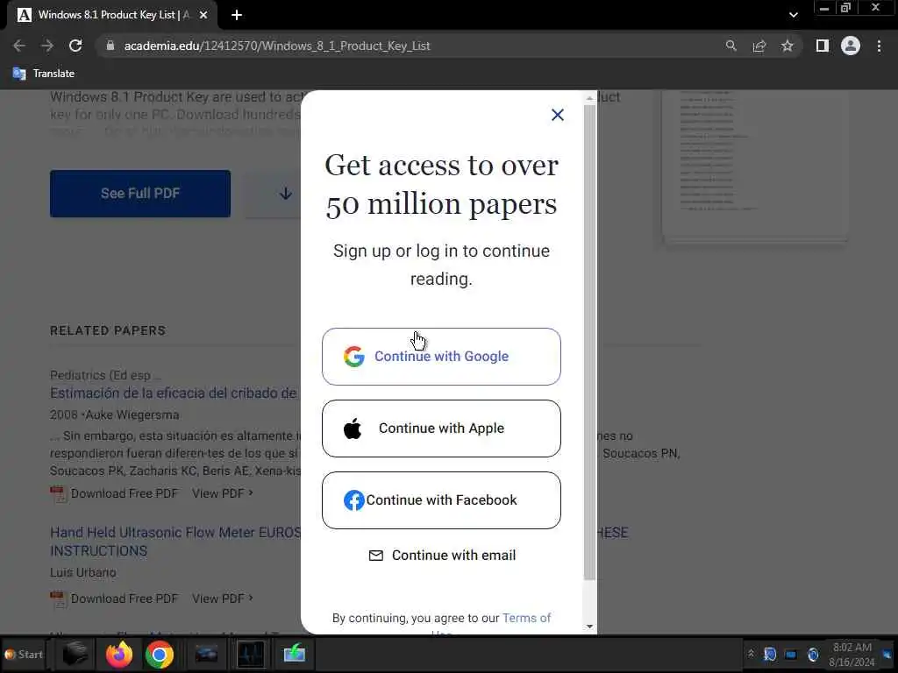Click the dialog scrollbar down arrow
The height and width of the screenshot is (673, 898).
(590, 627)
